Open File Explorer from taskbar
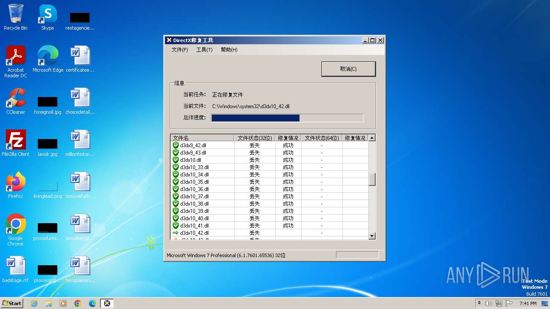Screen dimensions: 550x309 pos(49,303)
